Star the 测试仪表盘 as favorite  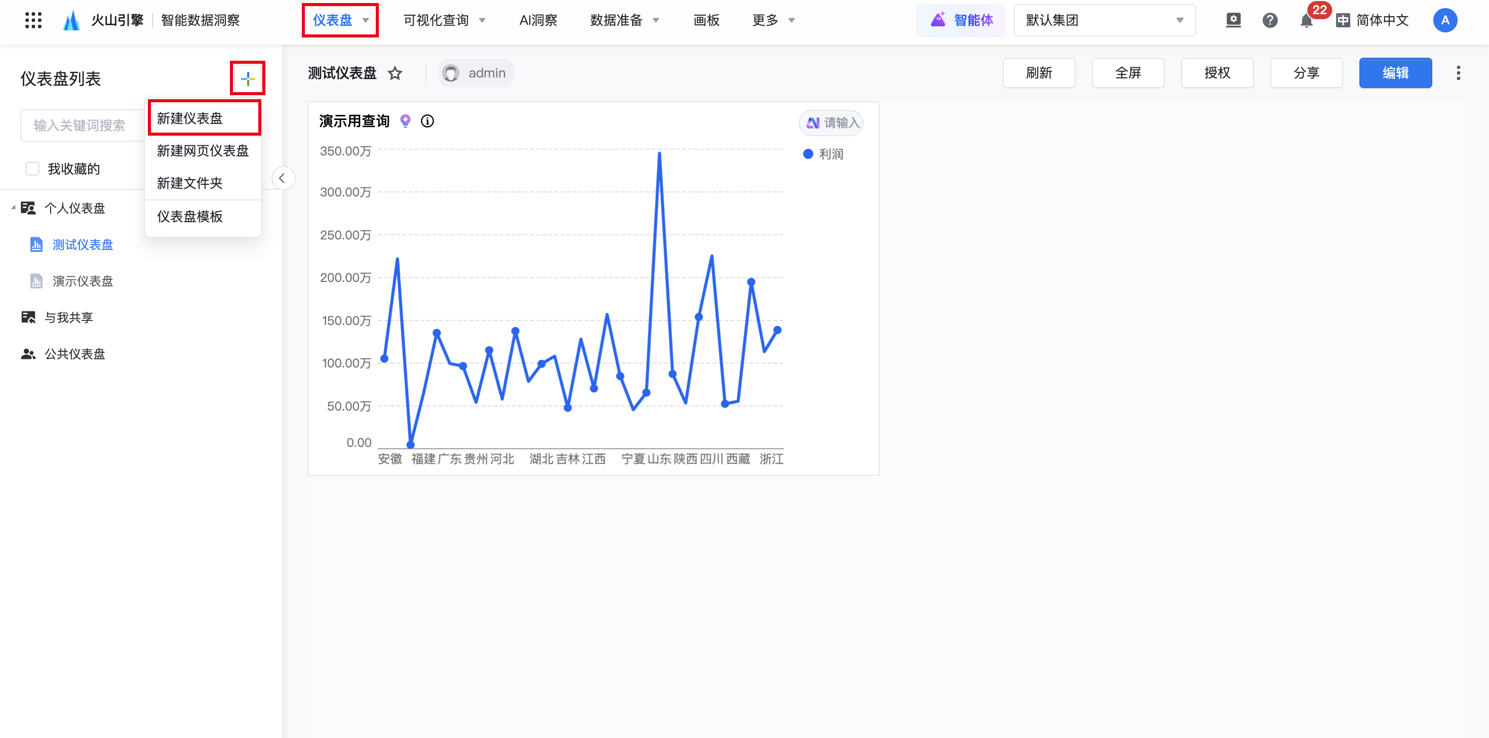coord(395,73)
